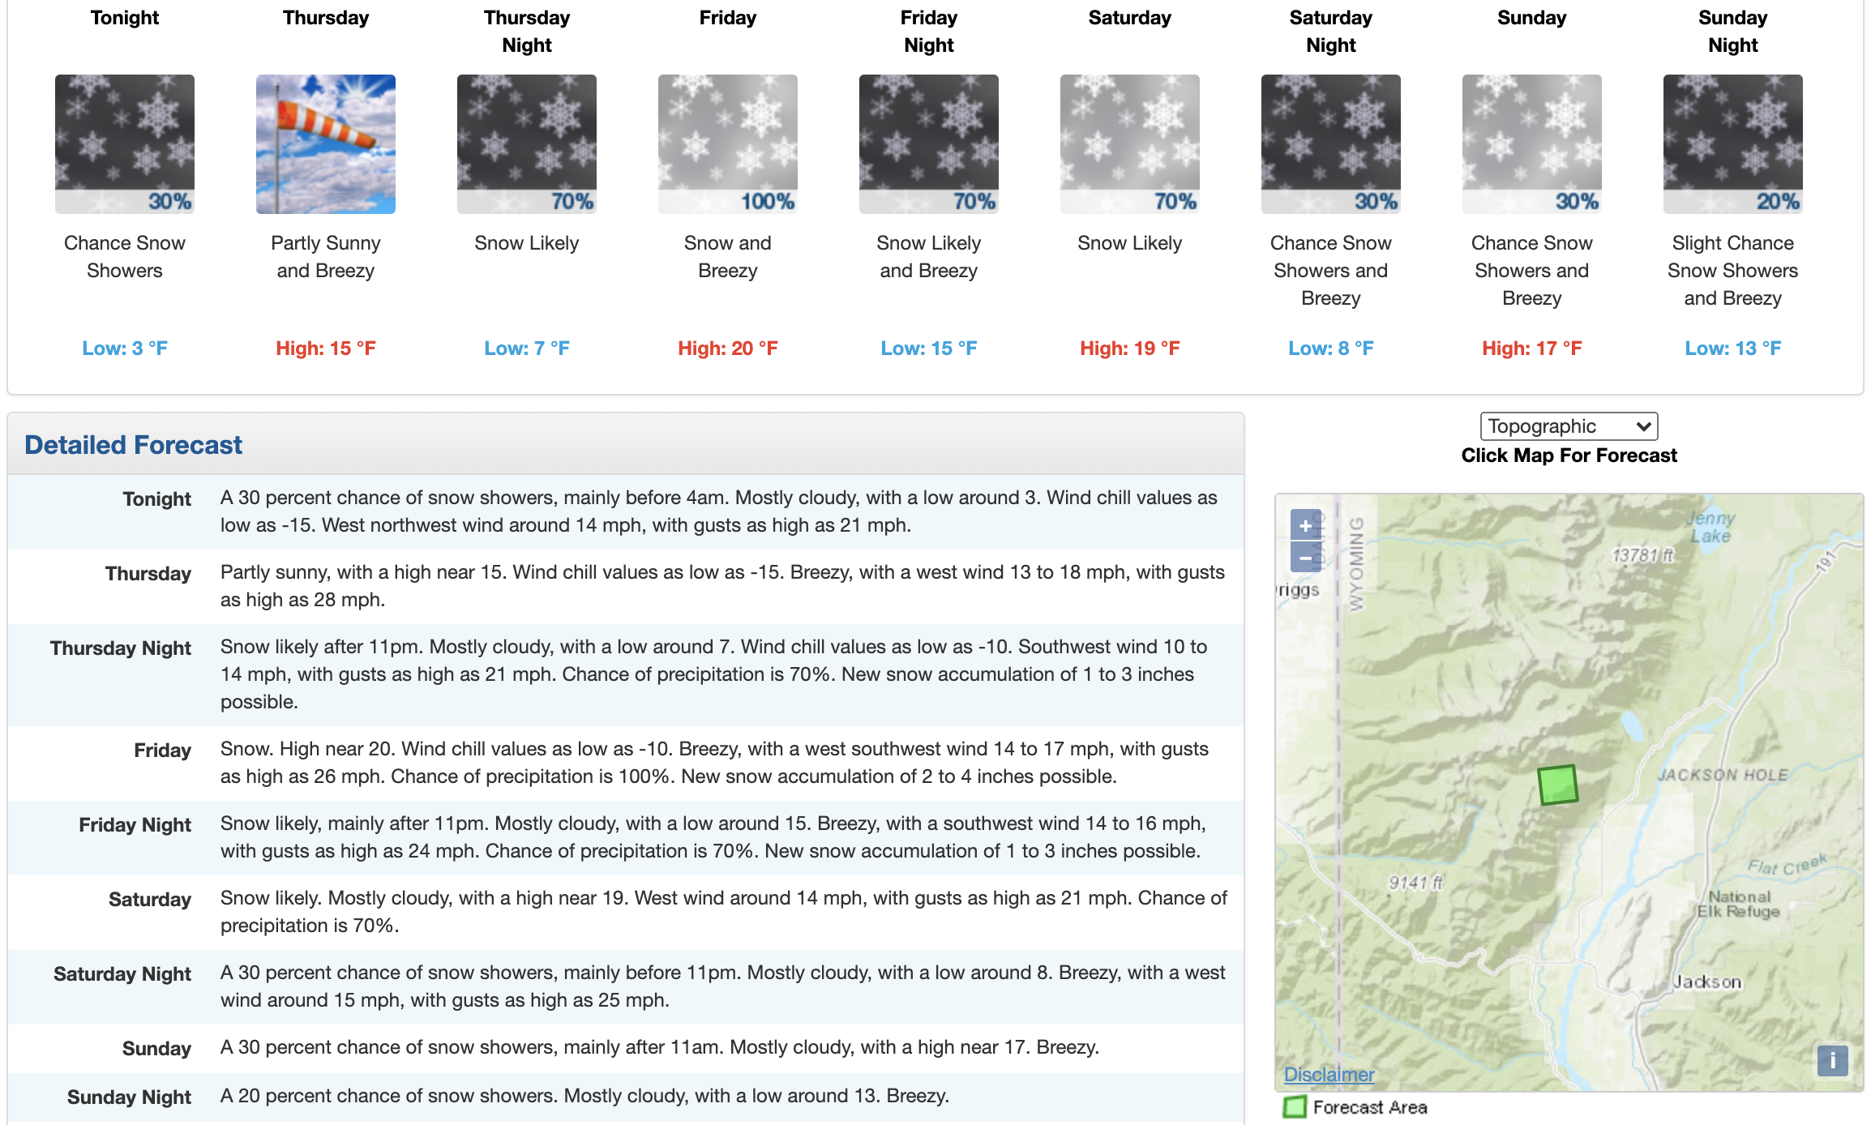Click the Detailed Forecast heading
Viewport: 1871px width, 1125px height.
pos(133,445)
